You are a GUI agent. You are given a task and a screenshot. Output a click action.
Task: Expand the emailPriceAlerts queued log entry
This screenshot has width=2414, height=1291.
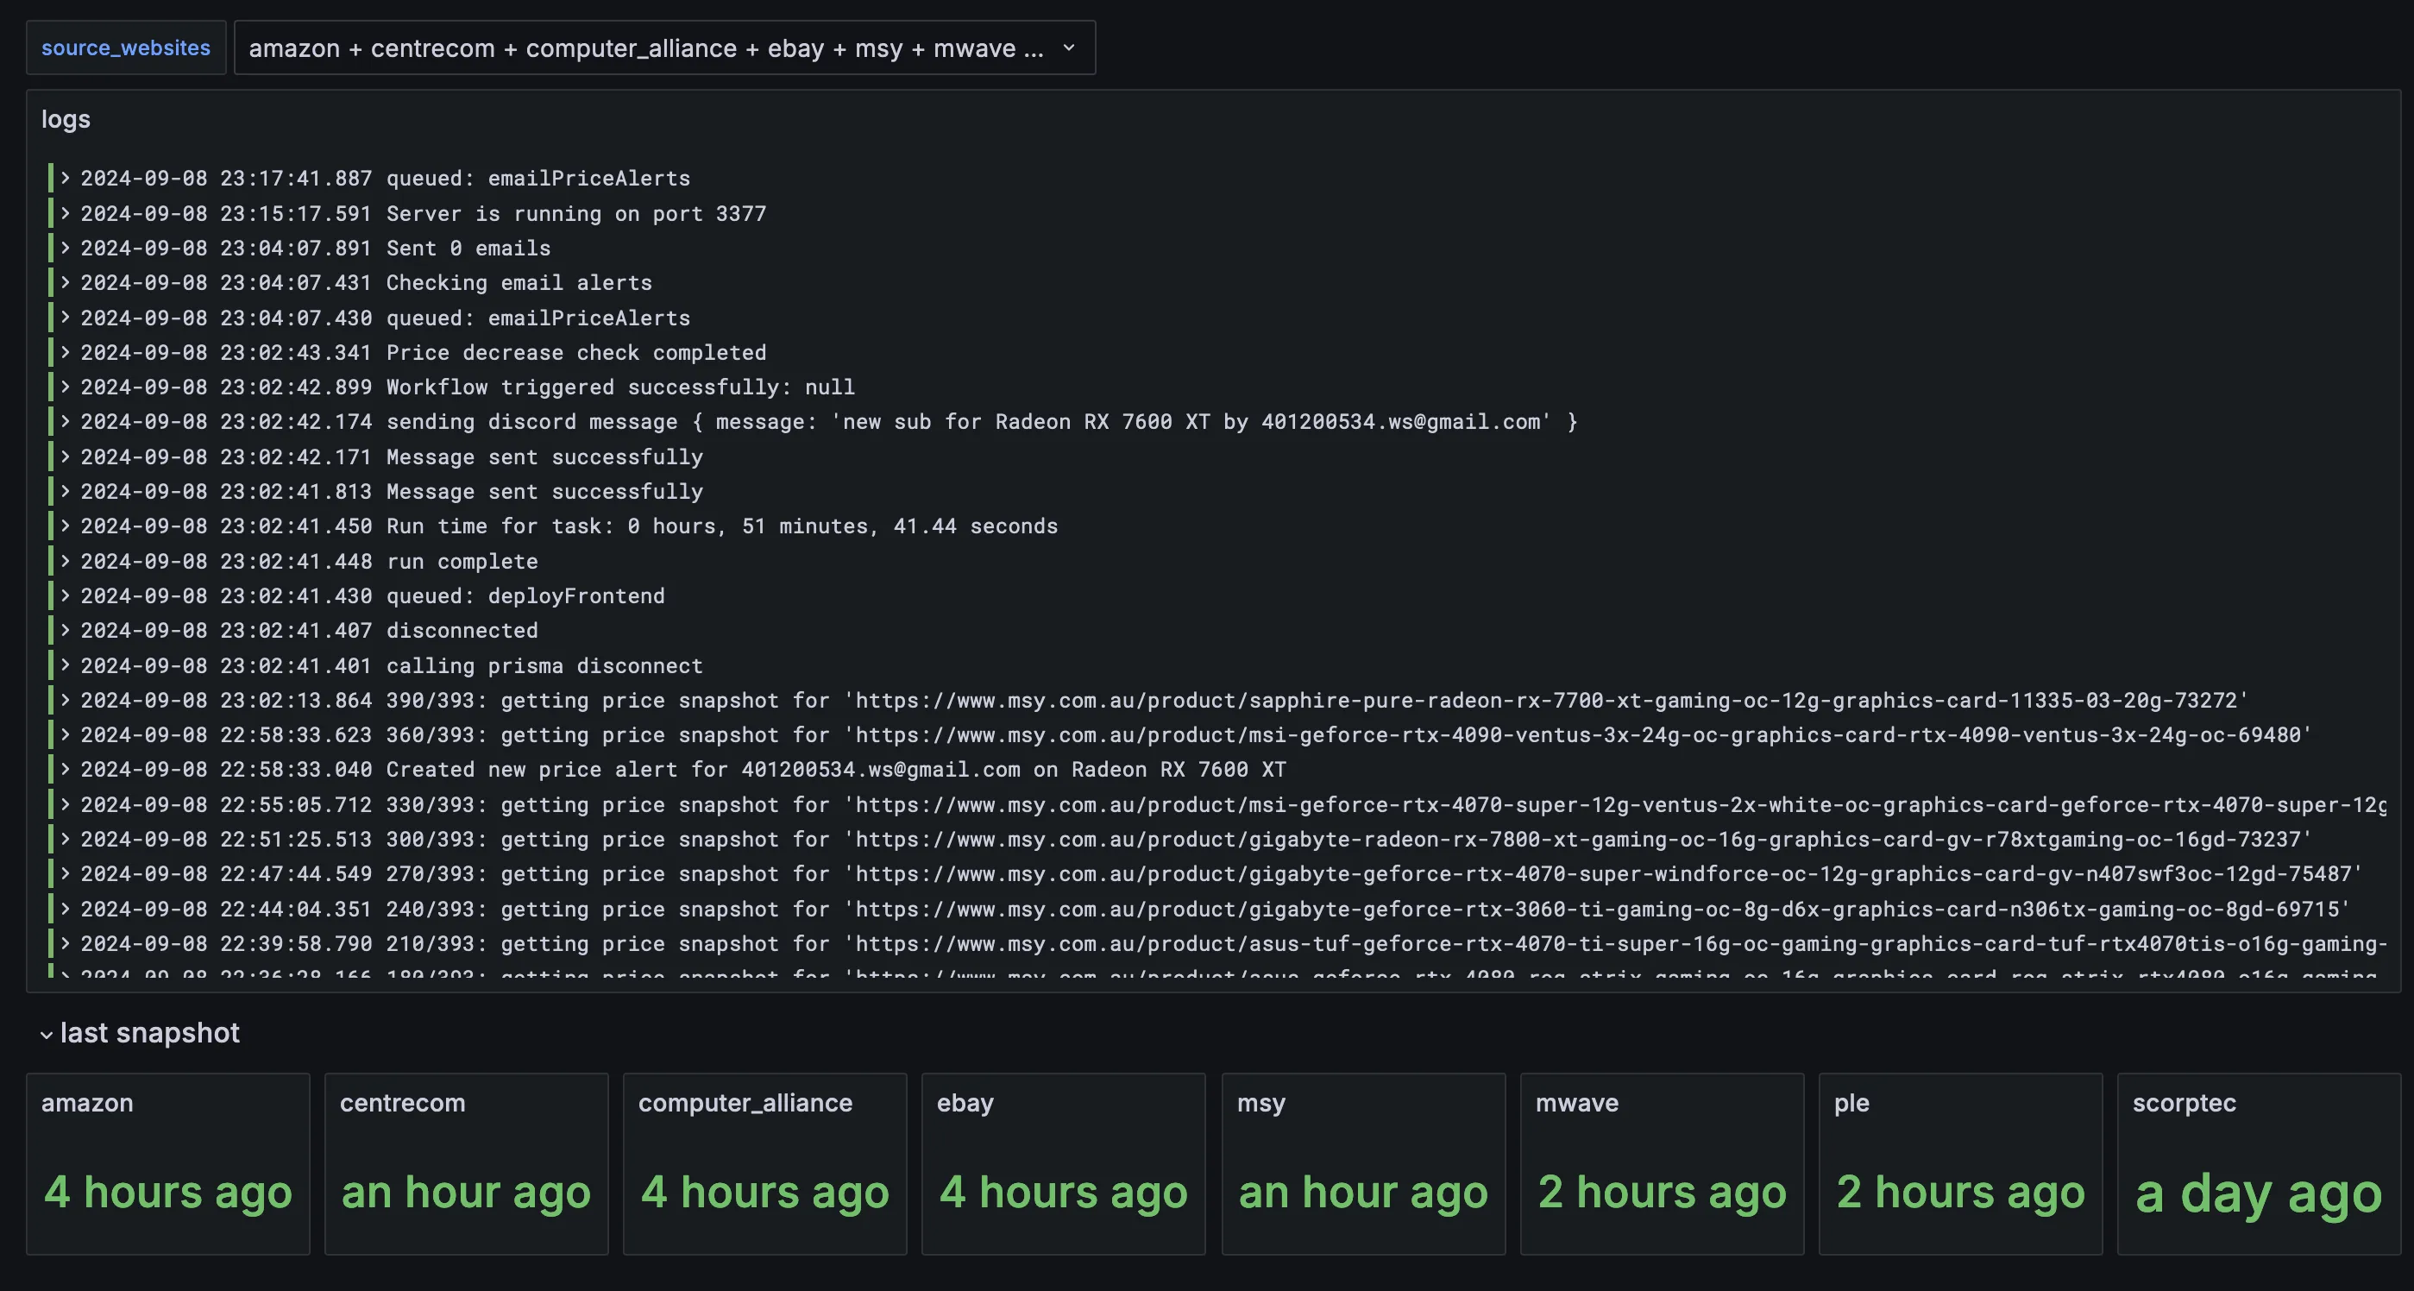click(65, 178)
